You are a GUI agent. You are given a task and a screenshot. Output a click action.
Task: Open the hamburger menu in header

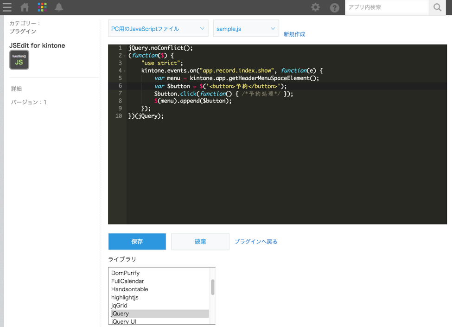pyautogui.click(x=7, y=7)
